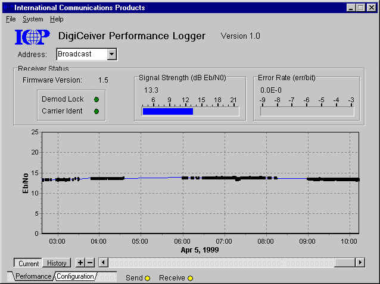Maximize the window
The height and width of the screenshot is (284, 380).
coord(361,8)
